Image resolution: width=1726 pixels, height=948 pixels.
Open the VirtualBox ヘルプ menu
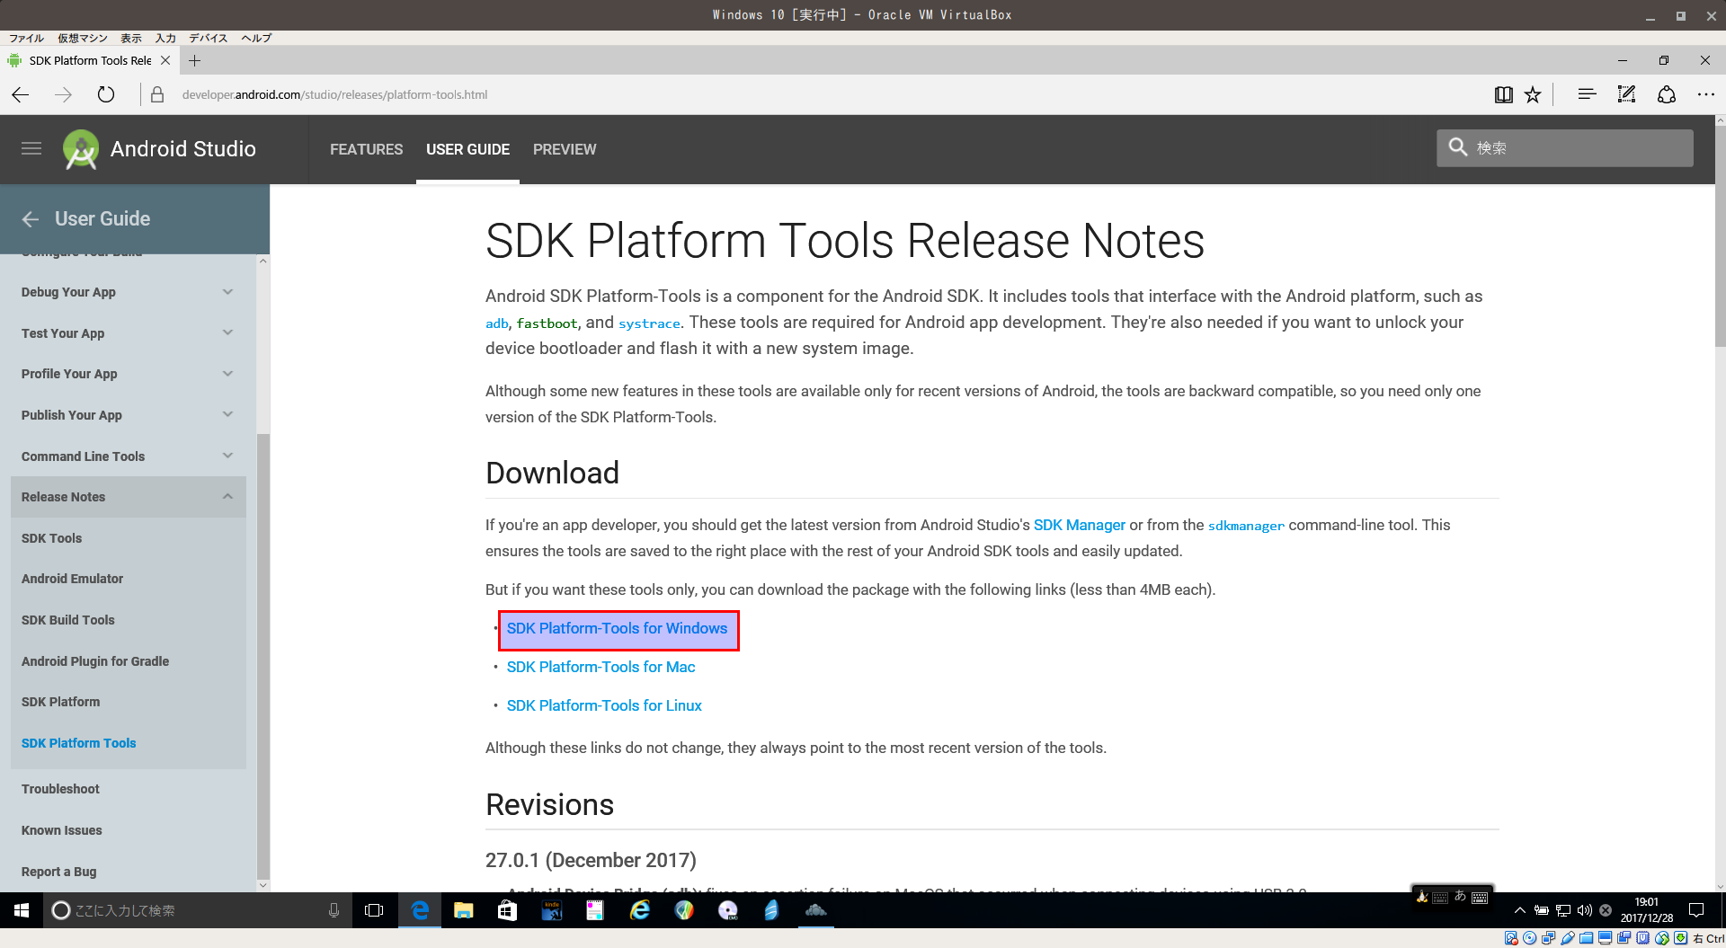tap(256, 38)
